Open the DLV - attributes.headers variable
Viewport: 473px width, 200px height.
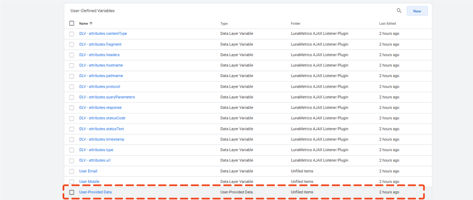pyautogui.click(x=99, y=55)
